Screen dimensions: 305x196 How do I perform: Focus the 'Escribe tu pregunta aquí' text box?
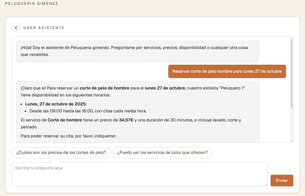(x=139, y=174)
